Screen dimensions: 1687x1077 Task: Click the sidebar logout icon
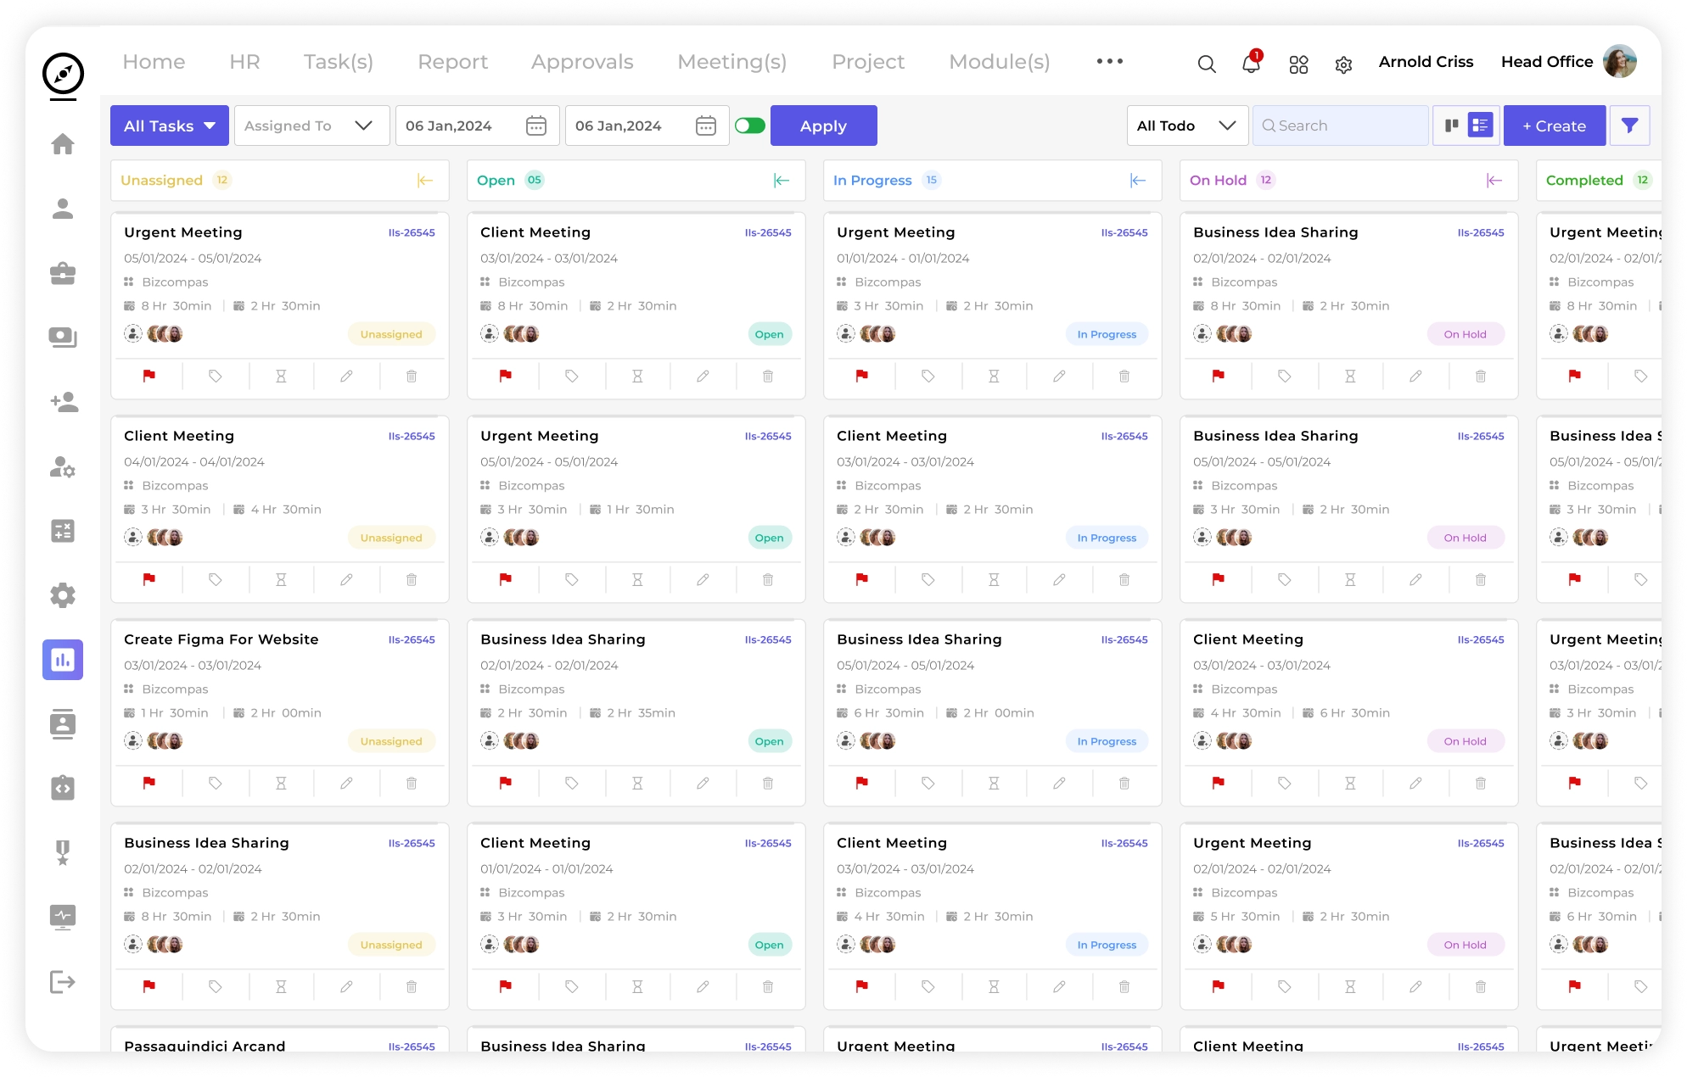click(63, 982)
